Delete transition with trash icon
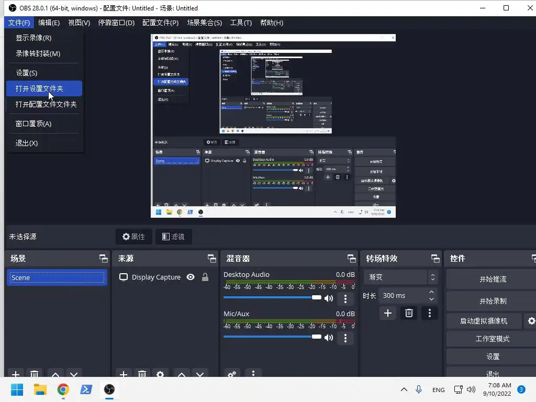Viewport: 536px width, 402px height. click(409, 313)
